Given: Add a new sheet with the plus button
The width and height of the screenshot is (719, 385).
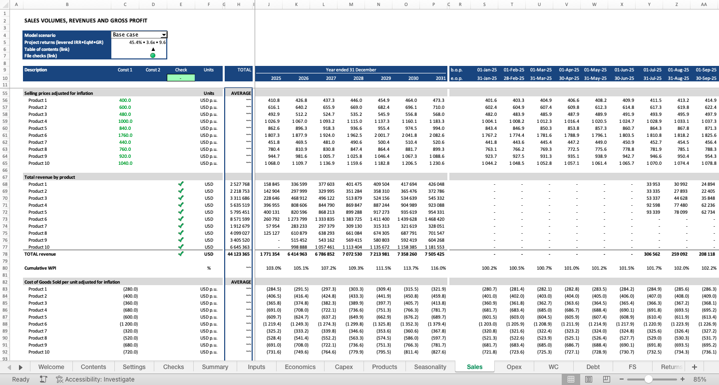Looking at the screenshot, I should pos(694,367).
